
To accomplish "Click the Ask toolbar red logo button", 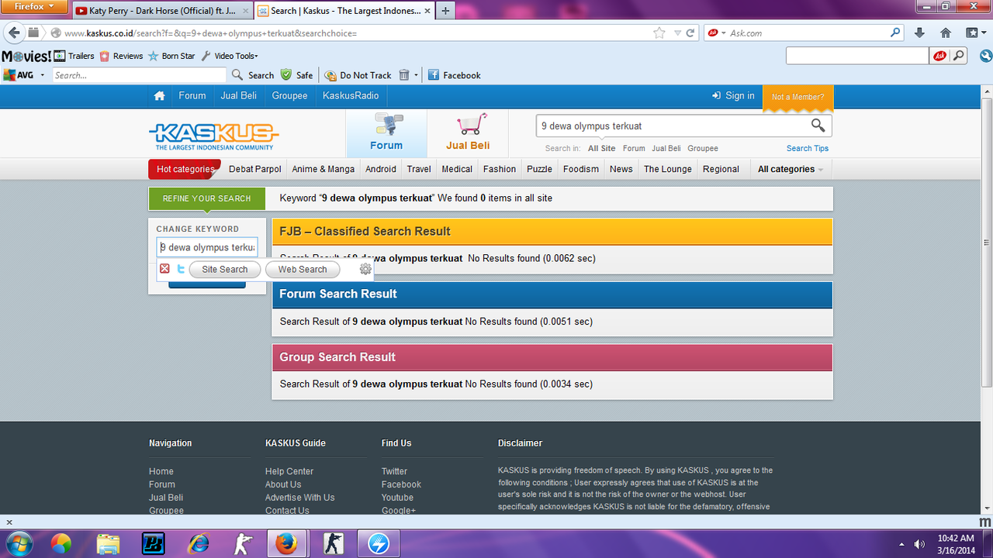I will click(x=939, y=56).
